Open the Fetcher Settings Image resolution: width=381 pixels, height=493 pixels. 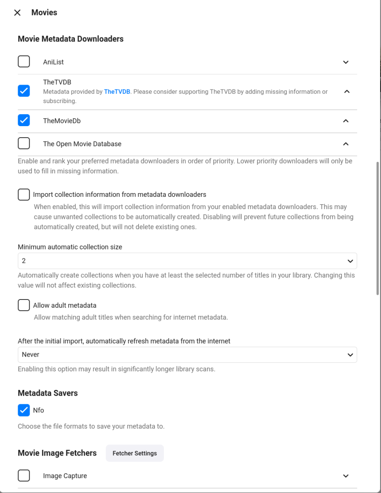point(134,453)
